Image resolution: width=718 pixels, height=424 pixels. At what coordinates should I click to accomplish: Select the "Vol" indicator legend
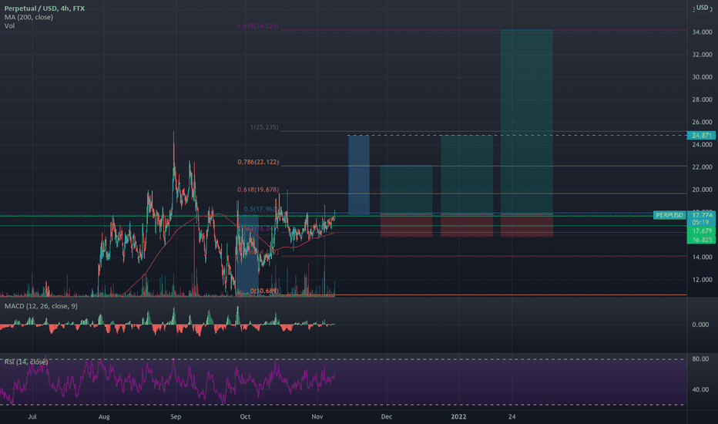(9, 25)
